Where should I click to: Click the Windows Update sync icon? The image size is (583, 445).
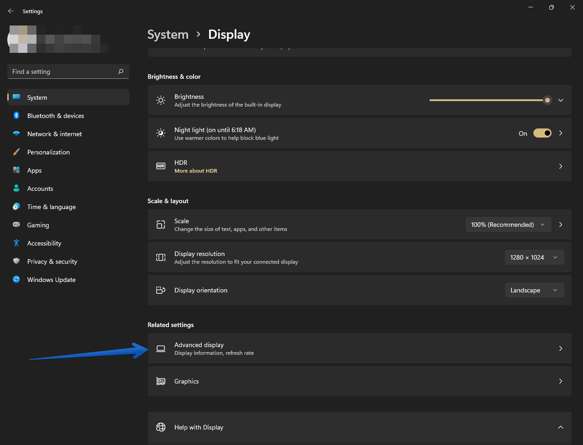pyautogui.click(x=16, y=280)
